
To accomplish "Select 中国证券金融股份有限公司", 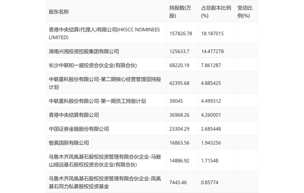I will [x=79, y=129].
